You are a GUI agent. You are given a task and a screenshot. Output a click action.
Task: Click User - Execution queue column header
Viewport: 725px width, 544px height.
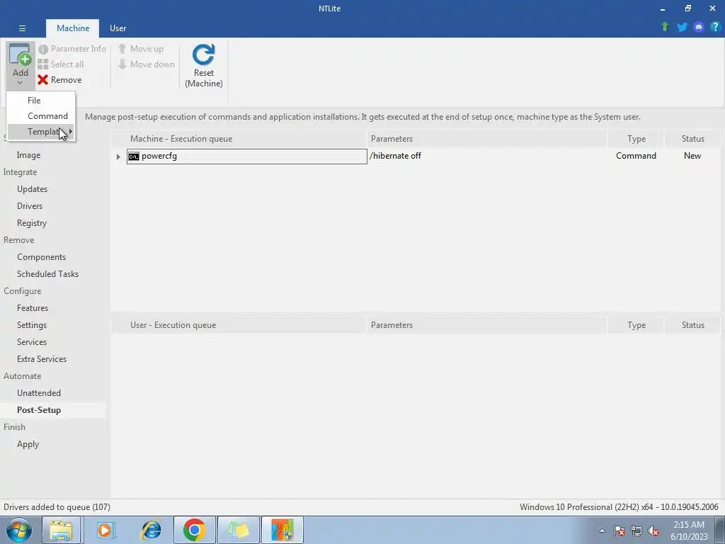239,325
